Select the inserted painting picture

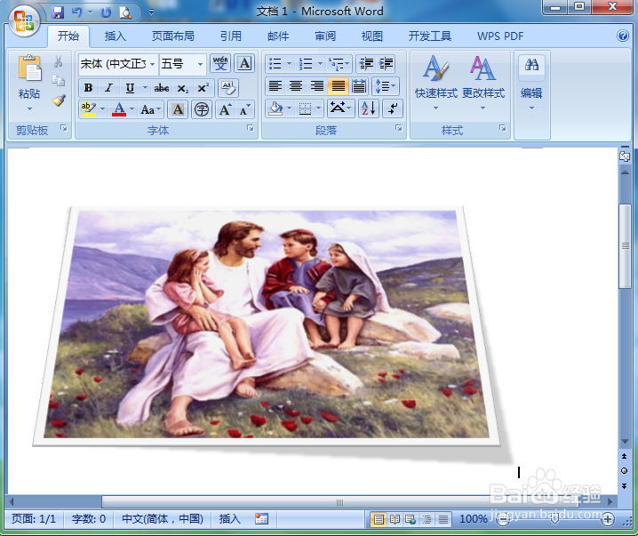click(267, 325)
